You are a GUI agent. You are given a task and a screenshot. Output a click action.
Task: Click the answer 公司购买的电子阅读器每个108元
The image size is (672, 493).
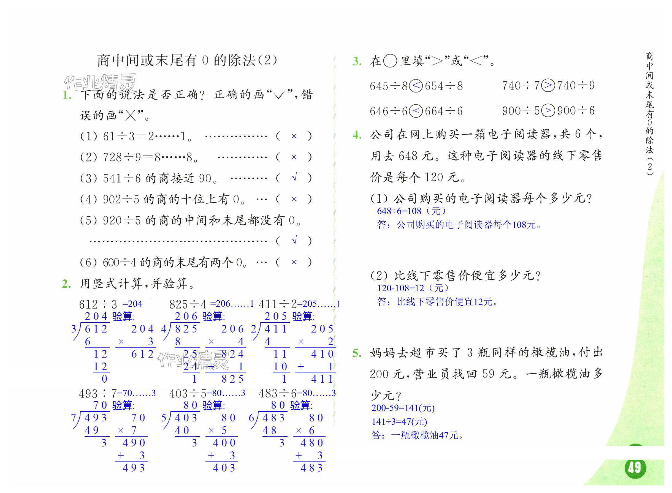(459, 225)
